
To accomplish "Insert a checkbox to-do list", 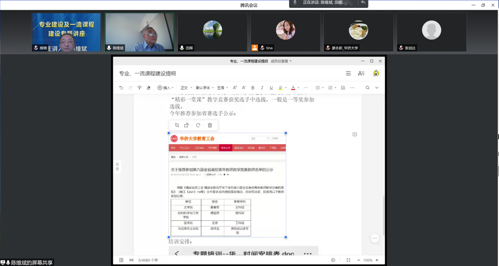I will coord(343,88).
